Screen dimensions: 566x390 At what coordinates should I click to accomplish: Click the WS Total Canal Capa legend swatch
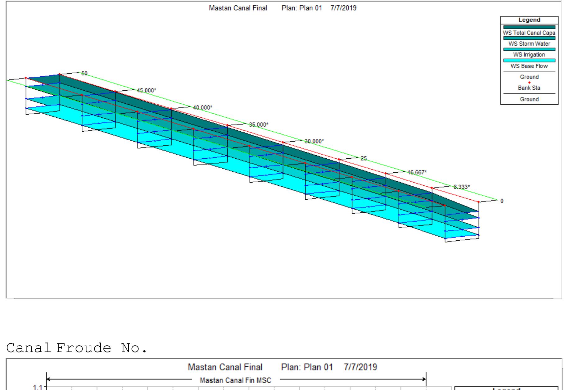pyautogui.click(x=529, y=27)
